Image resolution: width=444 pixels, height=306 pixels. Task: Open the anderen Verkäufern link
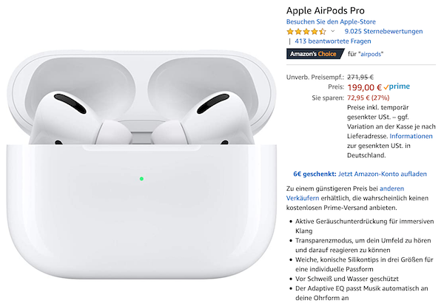coord(345,193)
